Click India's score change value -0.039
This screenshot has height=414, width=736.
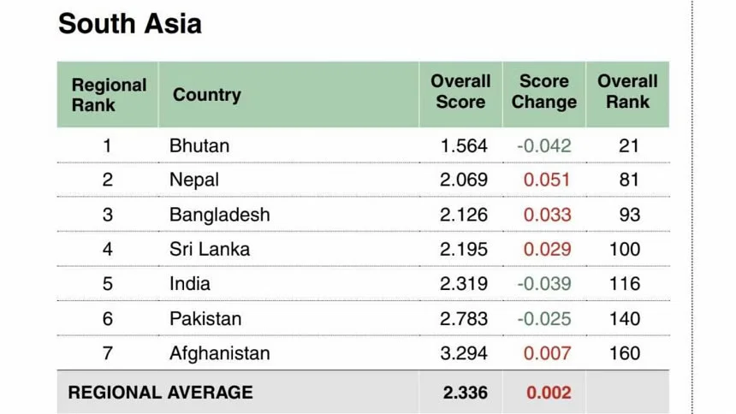click(x=543, y=284)
